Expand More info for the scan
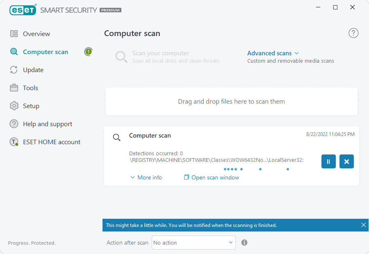The height and width of the screenshot is (254, 369). point(146,177)
